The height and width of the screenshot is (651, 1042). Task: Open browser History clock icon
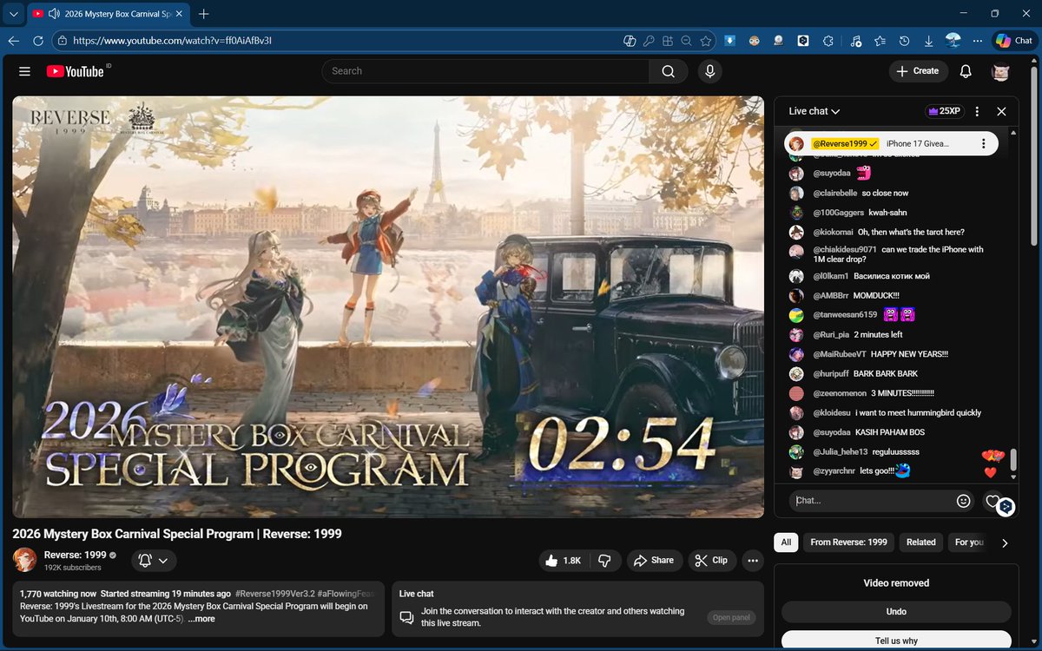click(905, 41)
